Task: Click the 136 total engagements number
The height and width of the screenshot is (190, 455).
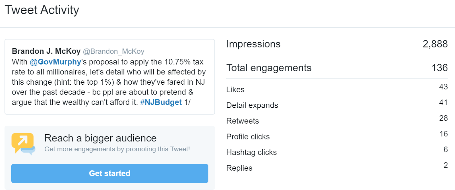Action: 440,68
